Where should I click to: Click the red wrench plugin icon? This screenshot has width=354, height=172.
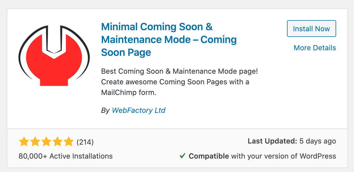[54, 56]
